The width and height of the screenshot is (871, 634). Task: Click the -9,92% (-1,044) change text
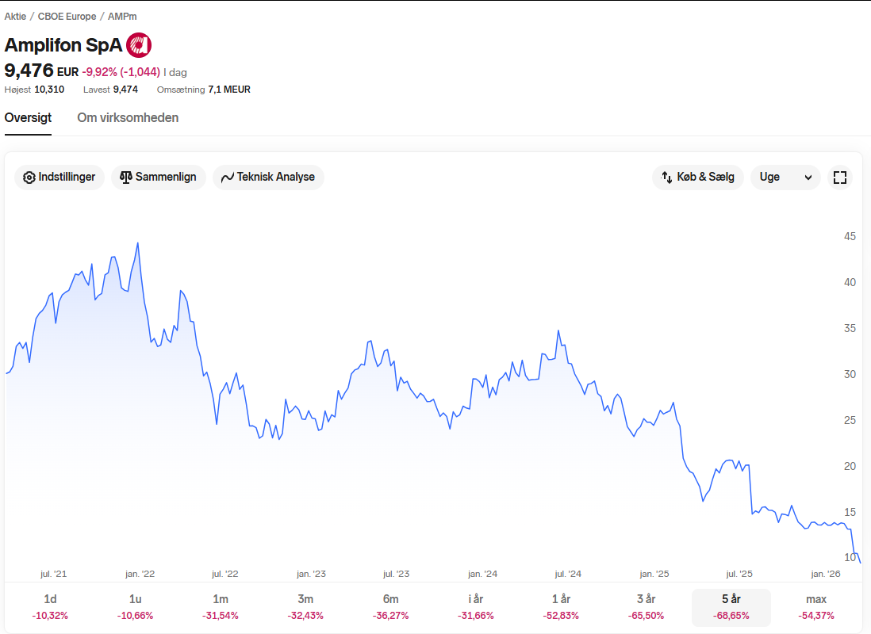pos(121,72)
